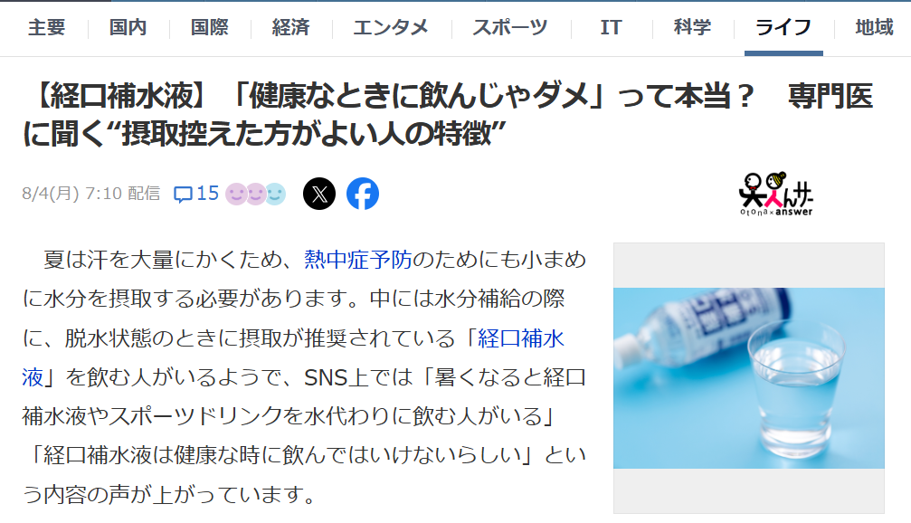Switch to the 国内 tab
This screenshot has width=911, height=523.
tap(128, 27)
